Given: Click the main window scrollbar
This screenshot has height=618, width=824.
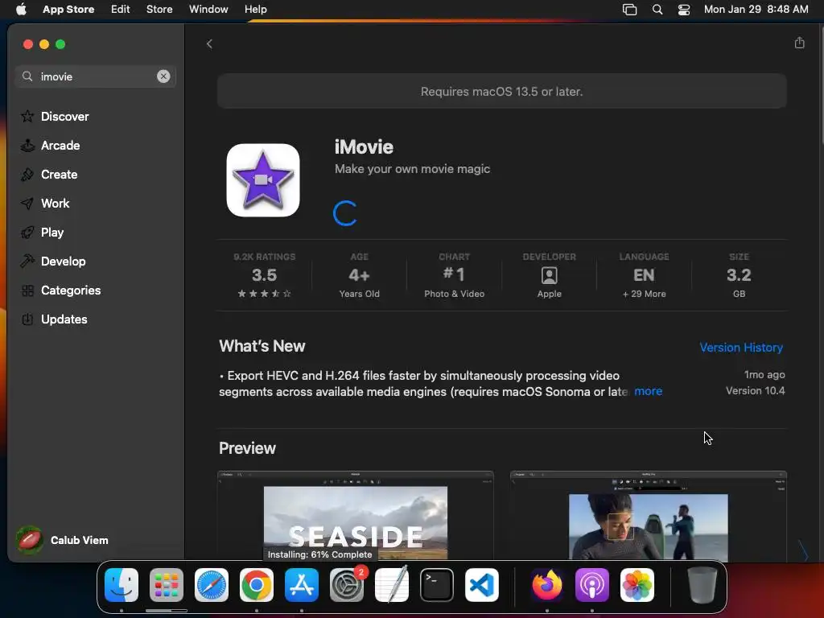Looking at the screenshot, I should [x=821, y=84].
